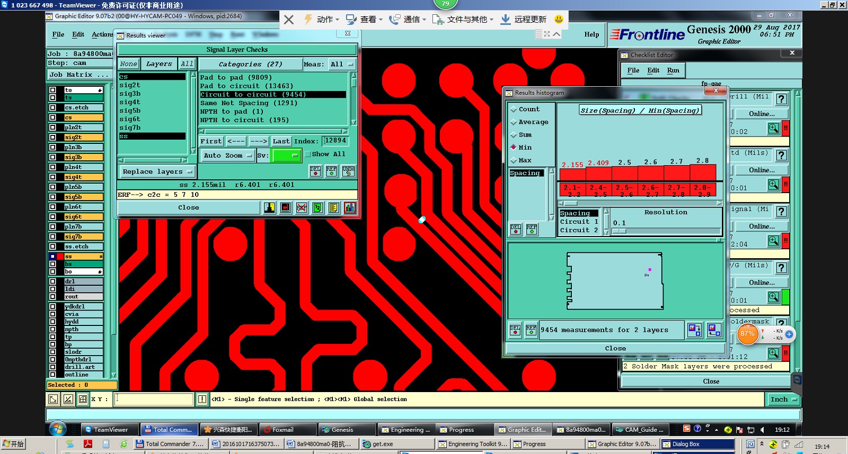Click First button in Results viewer
The height and width of the screenshot is (454, 848).
pyautogui.click(x=211, y=141)
